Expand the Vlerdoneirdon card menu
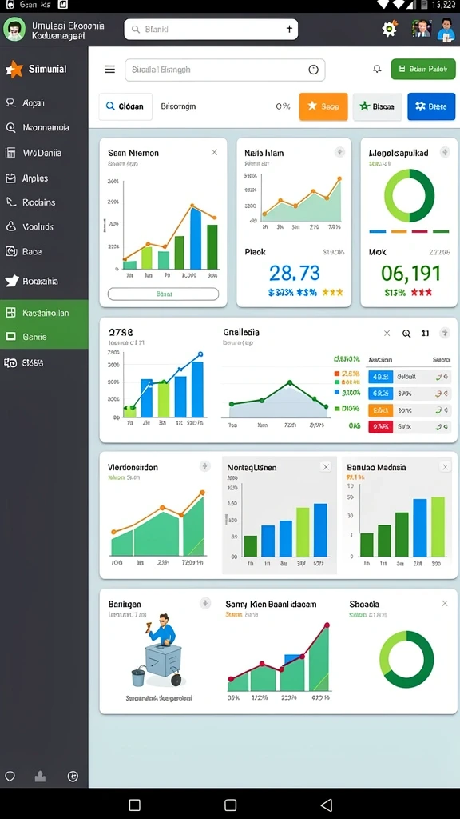The height and width of the screenshot is (819, 460). (x=205, y=466)
